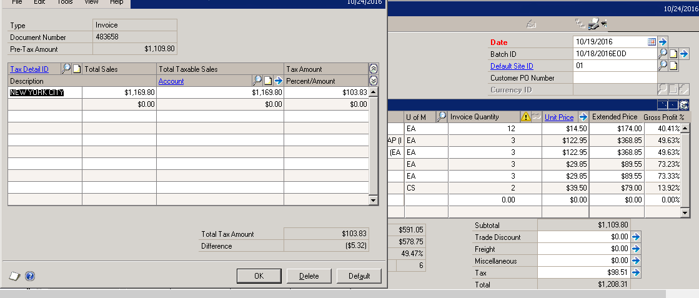Open the View menu
Image resolution: width=699 pixels, height=298 pixels.
91,2
